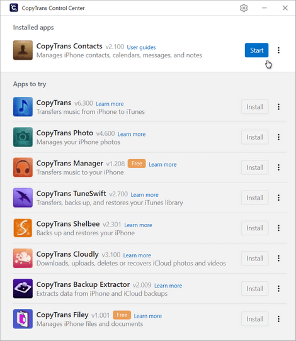The height and width of the screenshot is (341, 296).
Task: Open three-dot menu for CopyTrans Cloudly
Action: point(278,259)
